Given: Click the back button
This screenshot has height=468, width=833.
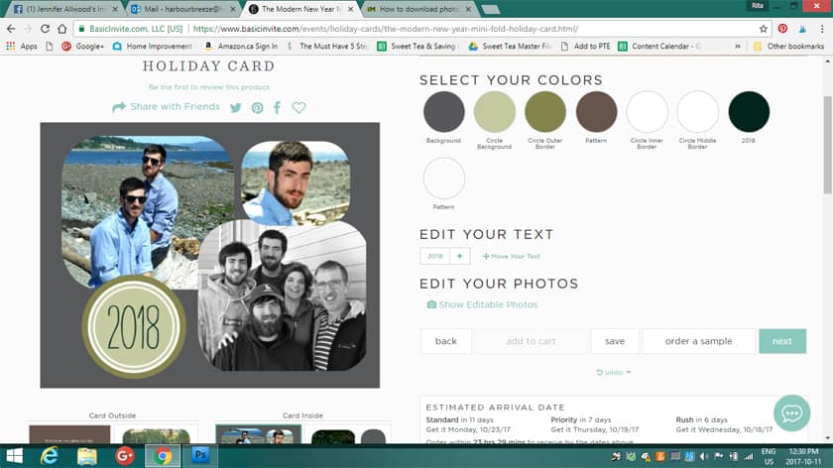Looking at the screenshot, I should (445, 341).
